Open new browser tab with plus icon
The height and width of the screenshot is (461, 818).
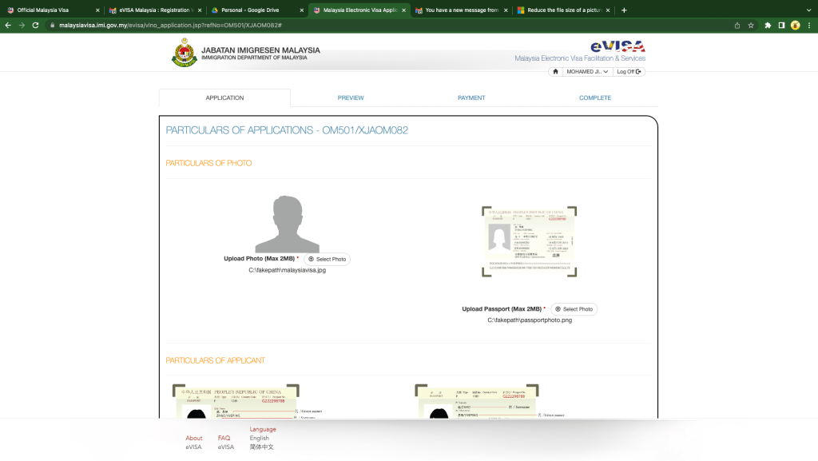(x=624, y=10)
